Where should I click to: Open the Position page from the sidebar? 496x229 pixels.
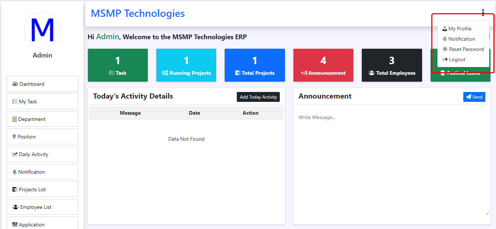click(42, 137)
